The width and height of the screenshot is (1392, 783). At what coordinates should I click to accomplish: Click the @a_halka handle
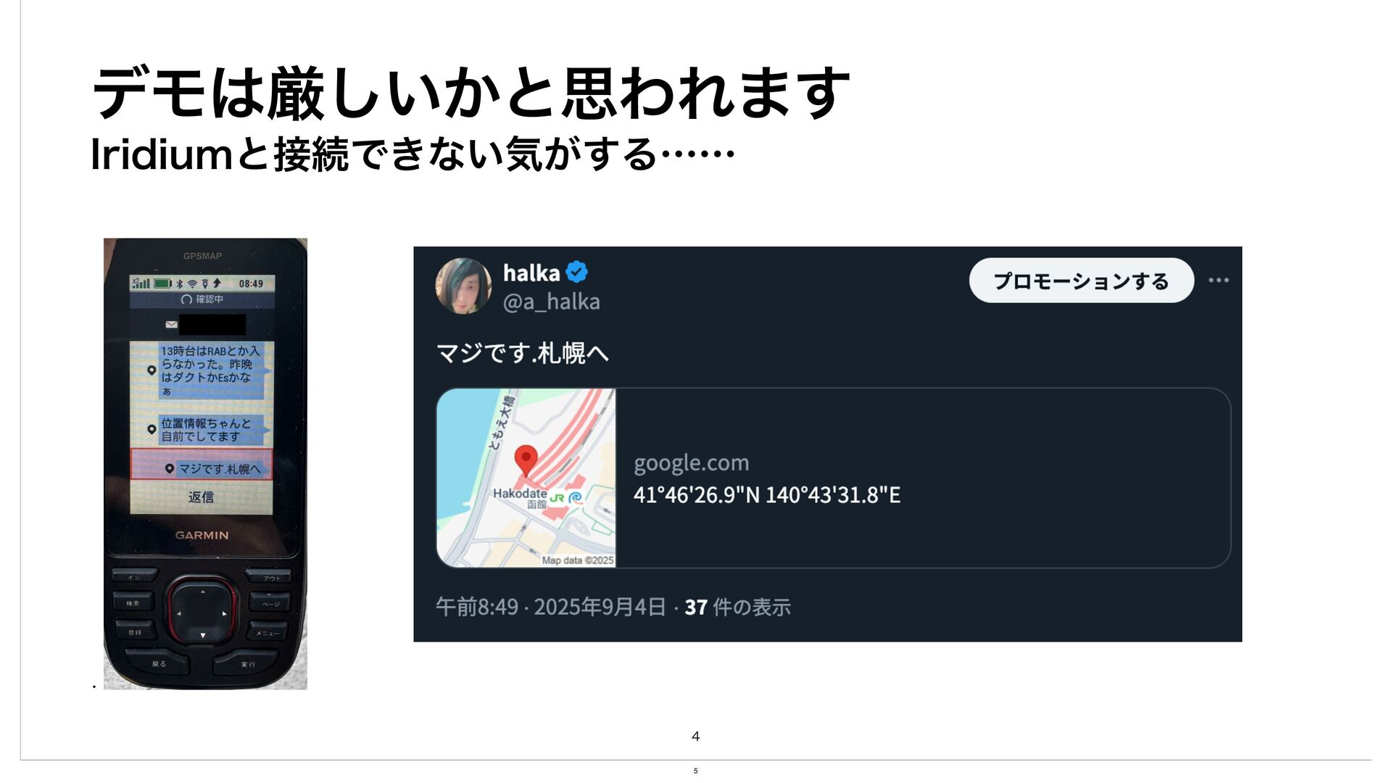pyautogui.click(x=552, y=302)
